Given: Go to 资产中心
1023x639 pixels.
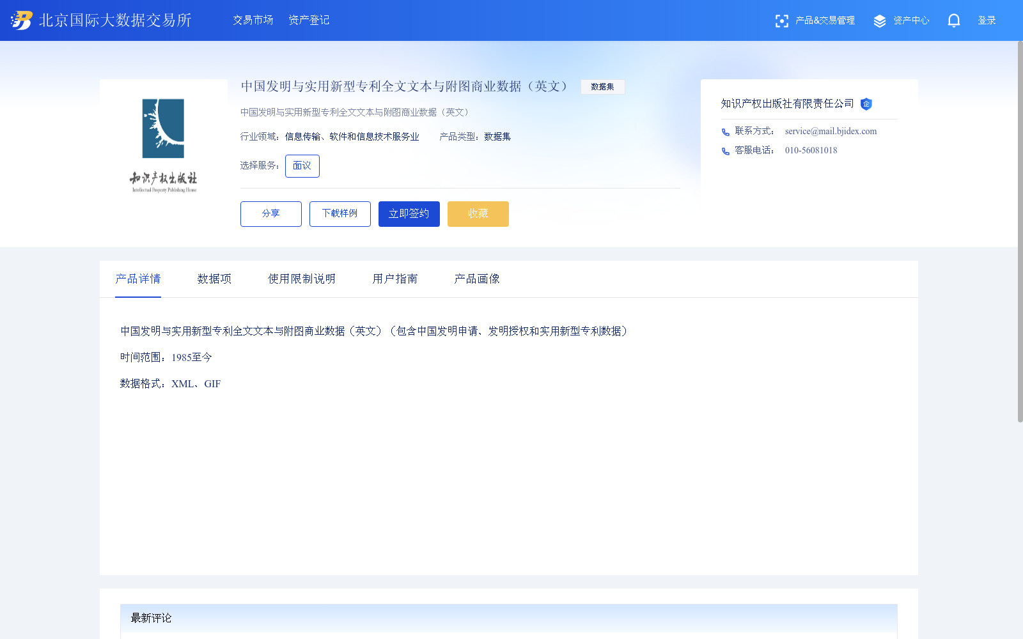Looking at the screenshot, I should [911, 20].
